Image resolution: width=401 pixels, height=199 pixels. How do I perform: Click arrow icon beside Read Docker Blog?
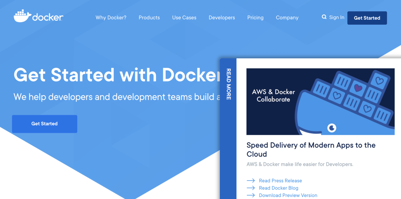coord(251,188)
